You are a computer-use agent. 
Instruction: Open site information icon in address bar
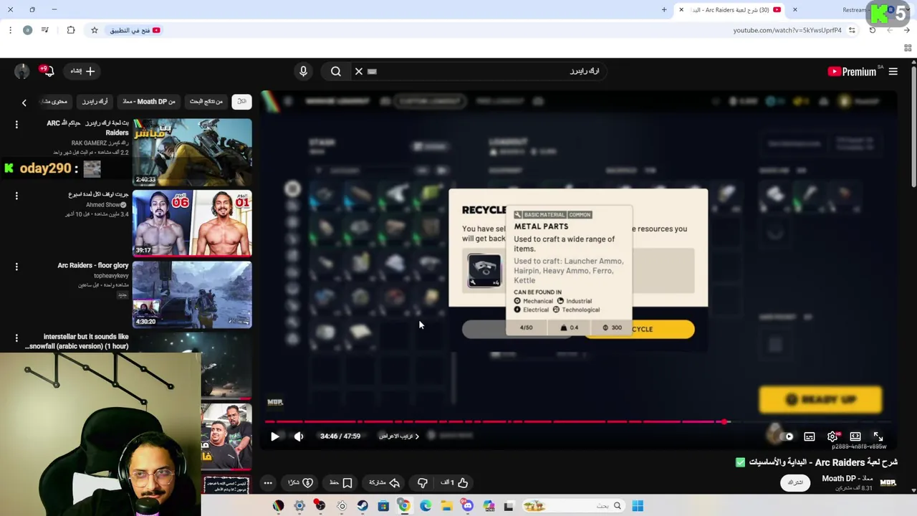pos(852,30)
